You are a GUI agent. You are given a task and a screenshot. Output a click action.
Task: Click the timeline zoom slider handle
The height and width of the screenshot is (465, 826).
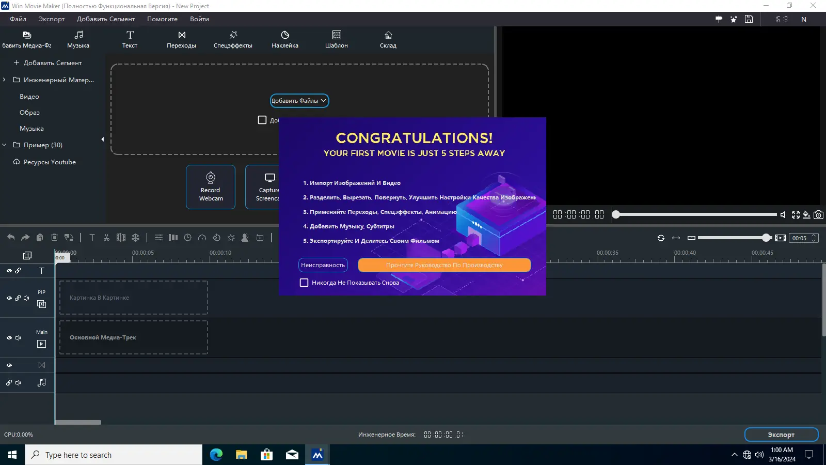point(767,238)
